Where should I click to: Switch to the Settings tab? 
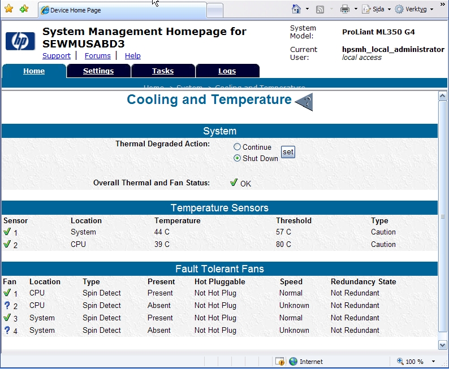point(98,71)
